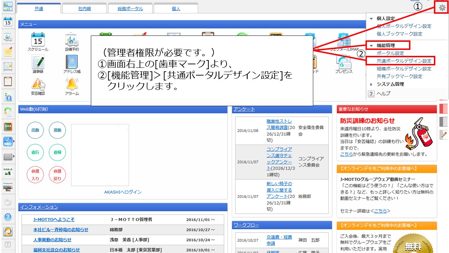449x253 pixels.
Task: Open the AKASHIへログイン link
Action: (x=123, y=192)
